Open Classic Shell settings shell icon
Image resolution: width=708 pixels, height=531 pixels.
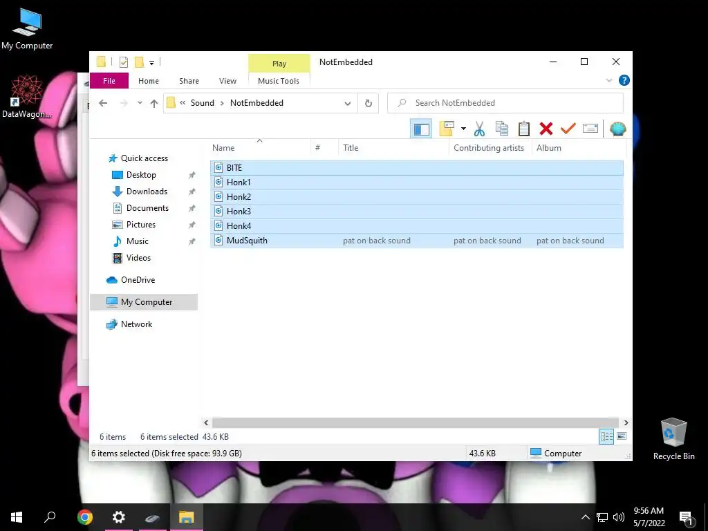pos(617,129)
